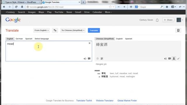Image resolution: width=187 pixels, height=105 pixels.
Task: Listen to the source text 'mead'
Action: [85, 59]
